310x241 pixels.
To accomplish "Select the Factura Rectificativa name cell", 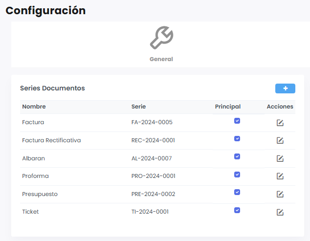I will click(x=51, y=140).
